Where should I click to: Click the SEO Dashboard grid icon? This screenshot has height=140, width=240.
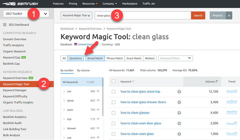5,25
